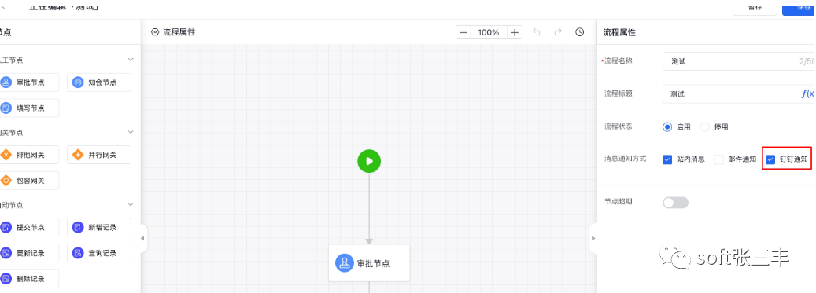The width and height of the screenshot is (816, 293).
Task: Enable the 邮件通知 checkbox
Action: click(x=718, y=159)
